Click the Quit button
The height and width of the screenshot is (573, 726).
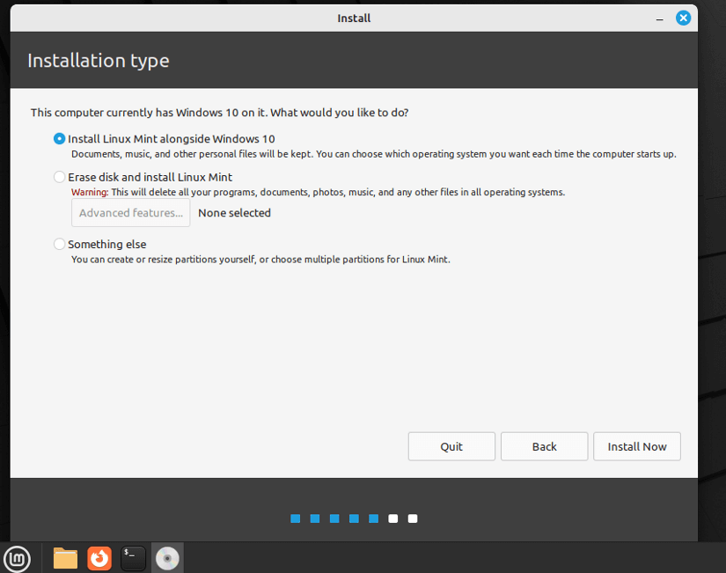451,446
